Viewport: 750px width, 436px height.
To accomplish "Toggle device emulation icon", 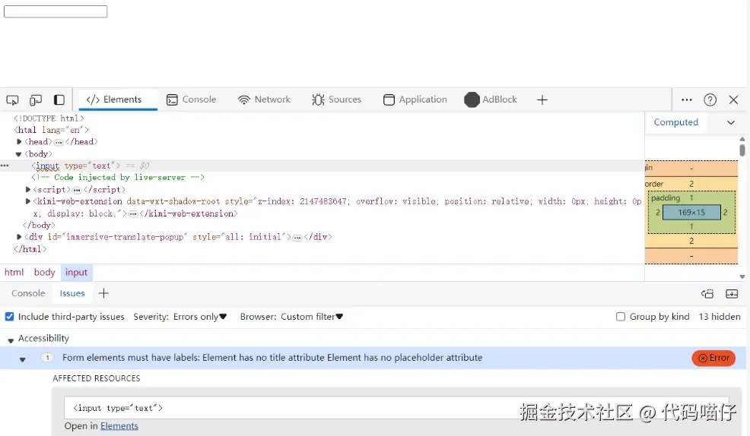I will click(x=36, y=100).
